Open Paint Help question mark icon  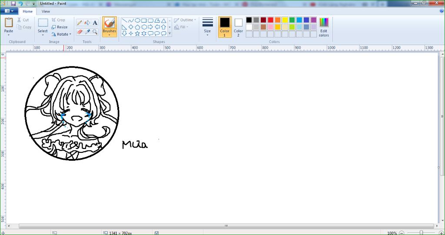pyautogui.click(x=442, y=11)
